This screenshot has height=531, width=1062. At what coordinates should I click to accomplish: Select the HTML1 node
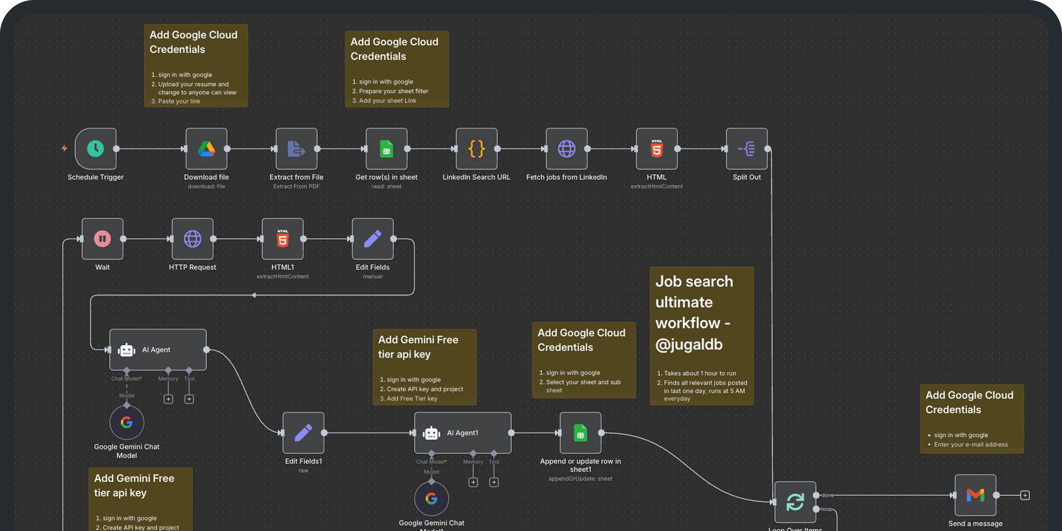(283, 239)
